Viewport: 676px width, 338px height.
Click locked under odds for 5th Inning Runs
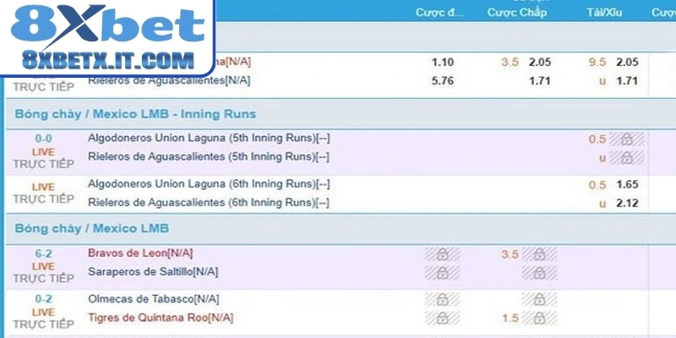[627, 158]
